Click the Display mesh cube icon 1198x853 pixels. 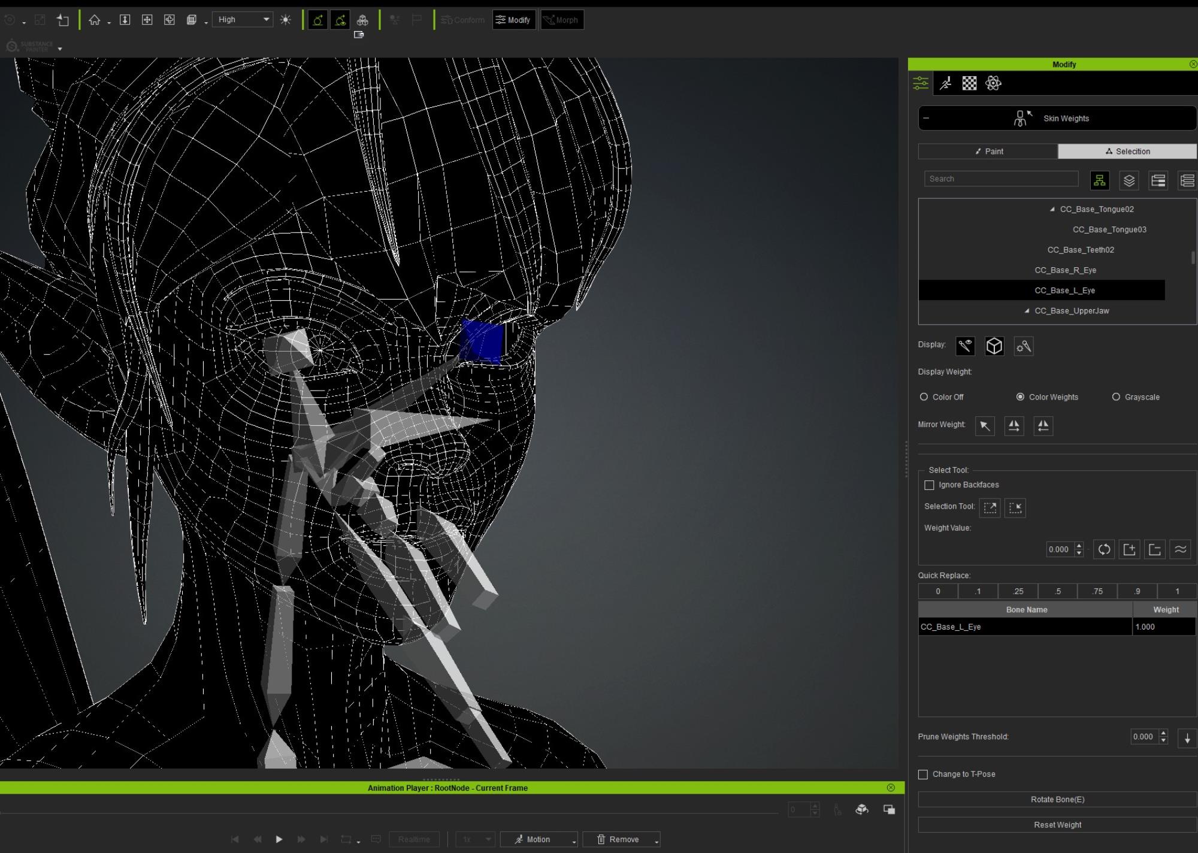994,346
